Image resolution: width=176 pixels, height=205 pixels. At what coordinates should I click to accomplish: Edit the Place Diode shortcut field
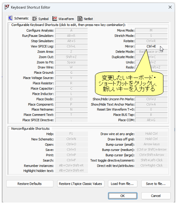[x=71, y=99]
